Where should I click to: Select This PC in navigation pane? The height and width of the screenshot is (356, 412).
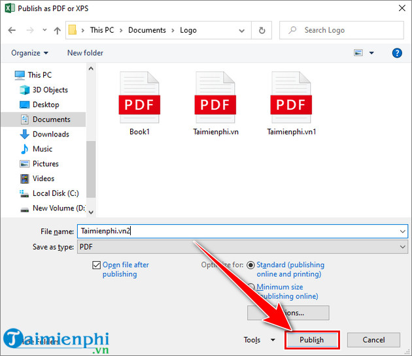[39, 75]
